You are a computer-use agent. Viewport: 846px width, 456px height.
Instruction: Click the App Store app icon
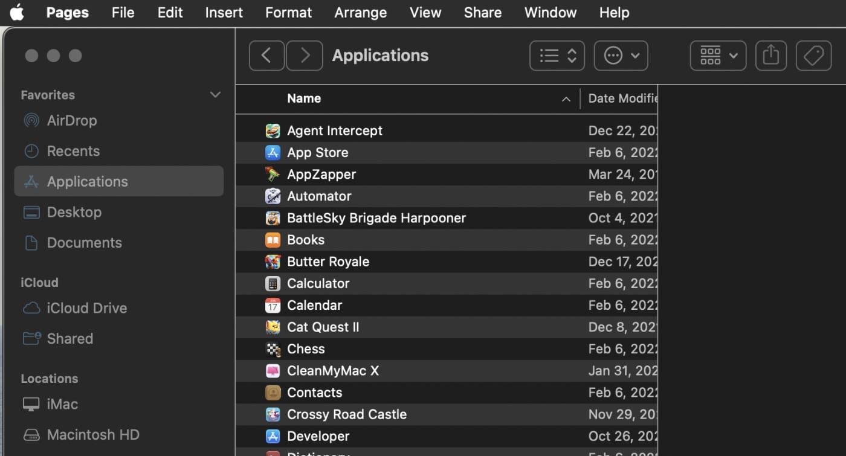click(x=273, y=152)
